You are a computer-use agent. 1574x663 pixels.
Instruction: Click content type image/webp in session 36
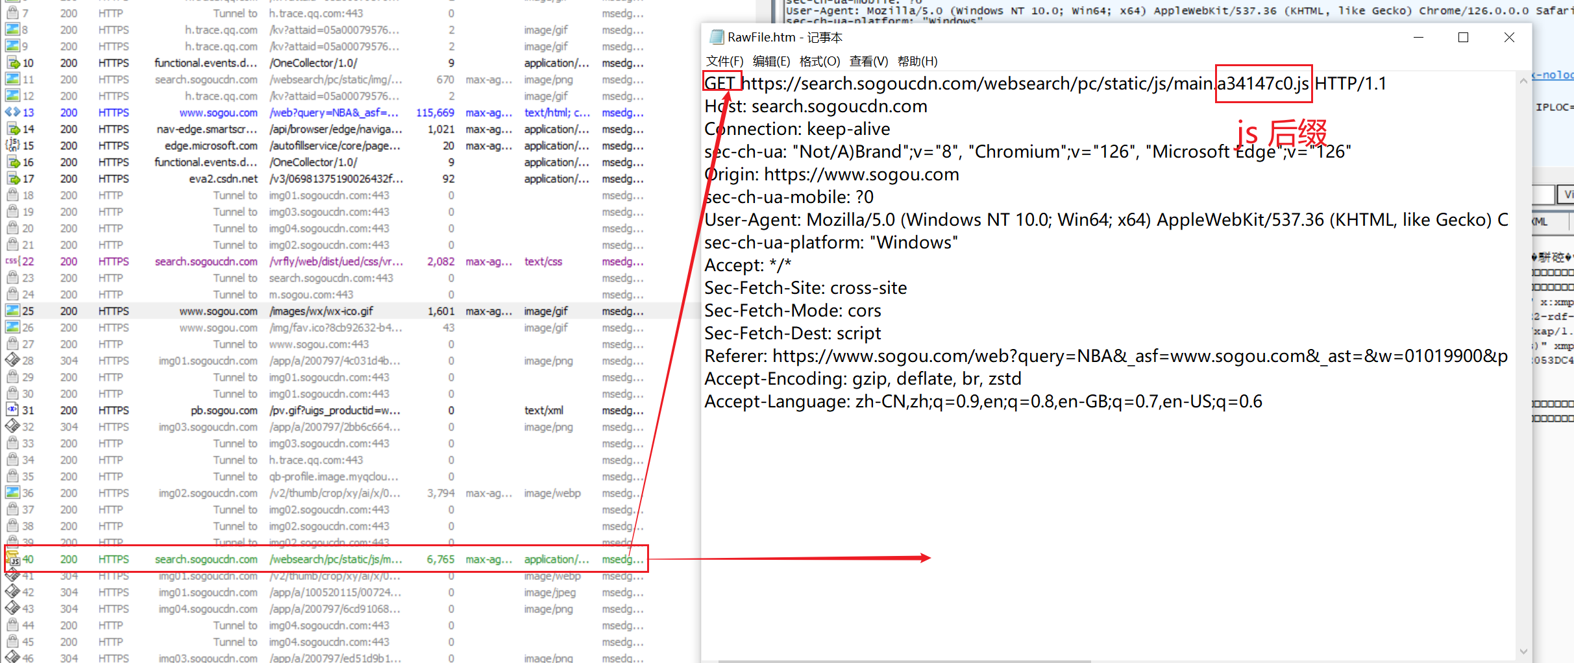(x=552, y=493)
